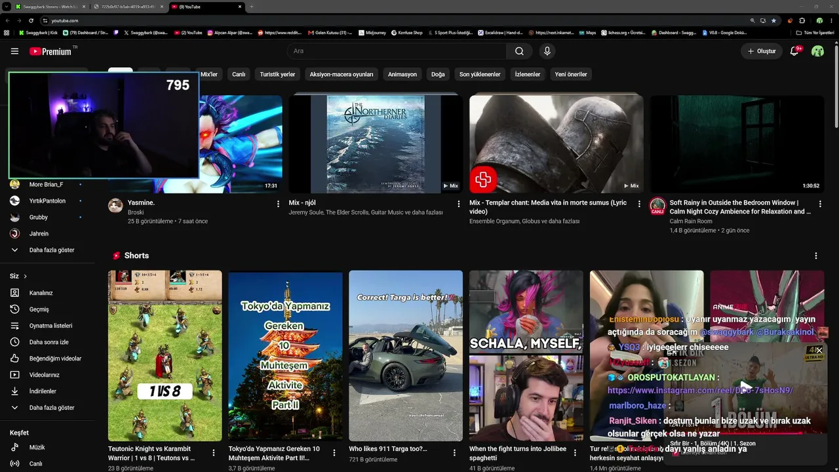Click the browser reload button
The width and height of the screenshot is (839, 472).
31,20
